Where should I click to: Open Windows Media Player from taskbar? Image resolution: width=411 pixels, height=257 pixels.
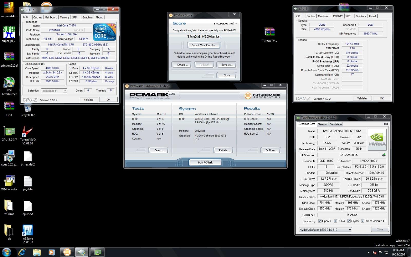[52, 252]
